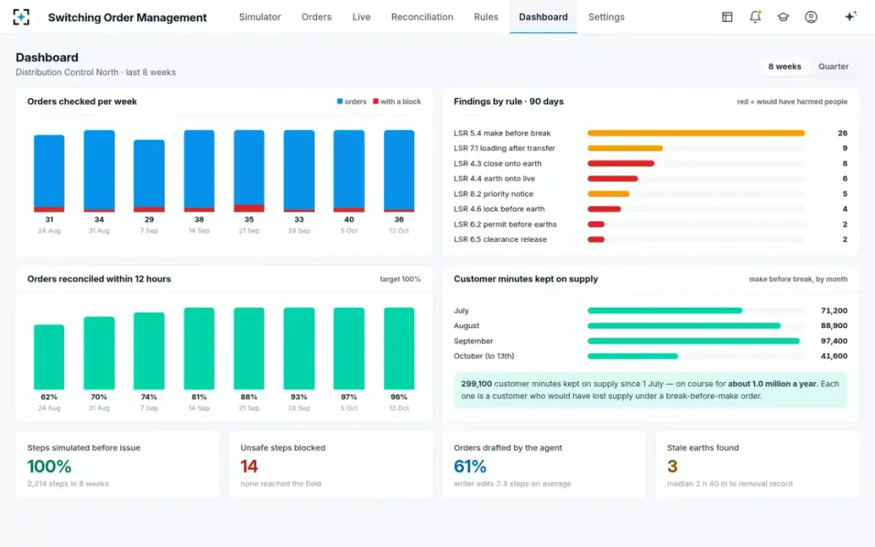
Task: Click the blue orders legend swatch
Action: tap(340, 101)
